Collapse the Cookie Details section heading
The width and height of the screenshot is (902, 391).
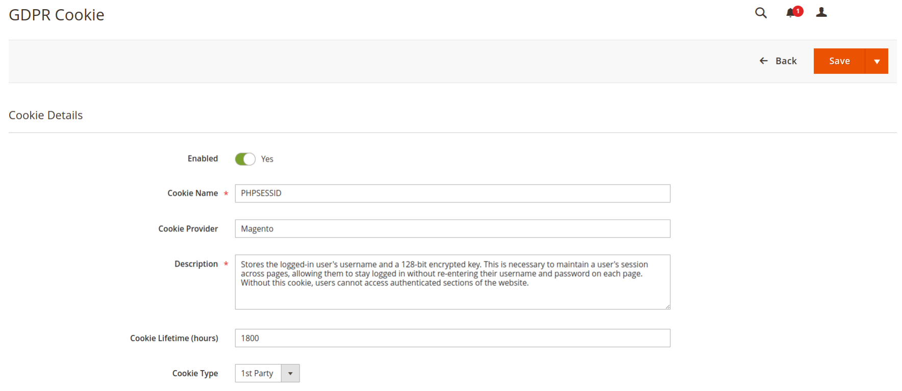coord(46,115)
